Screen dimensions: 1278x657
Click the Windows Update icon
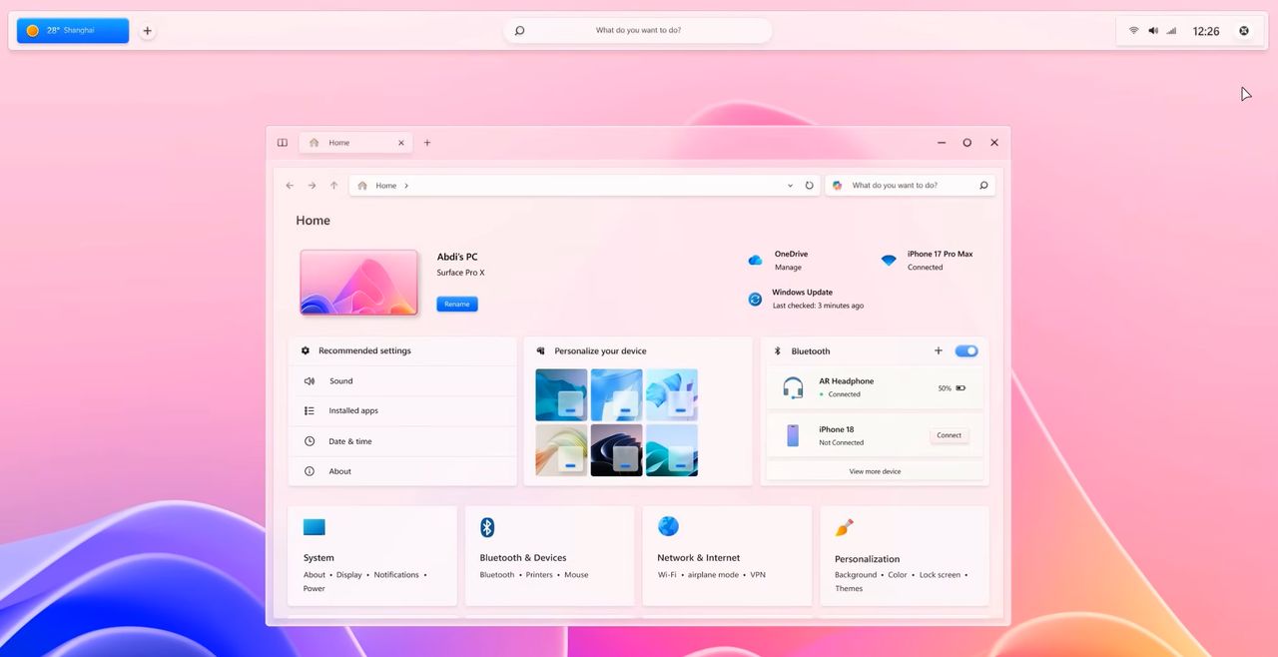[755, 299]
